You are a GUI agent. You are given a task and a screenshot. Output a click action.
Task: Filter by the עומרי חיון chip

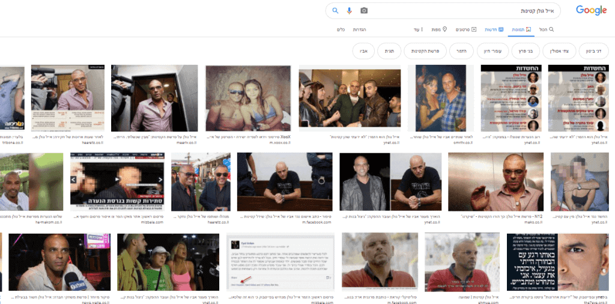[492, 51]
